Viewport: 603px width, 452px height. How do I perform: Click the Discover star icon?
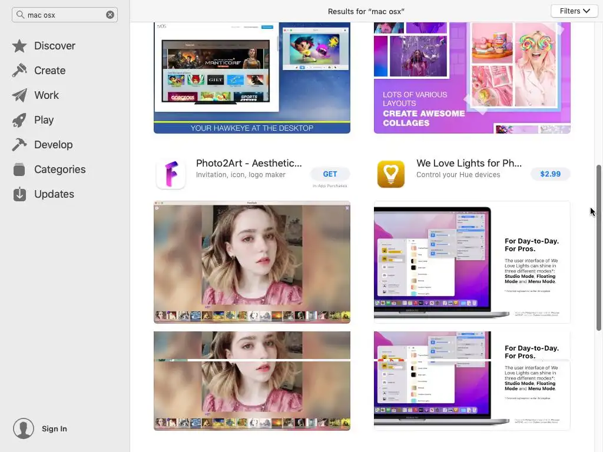(19, 46)
